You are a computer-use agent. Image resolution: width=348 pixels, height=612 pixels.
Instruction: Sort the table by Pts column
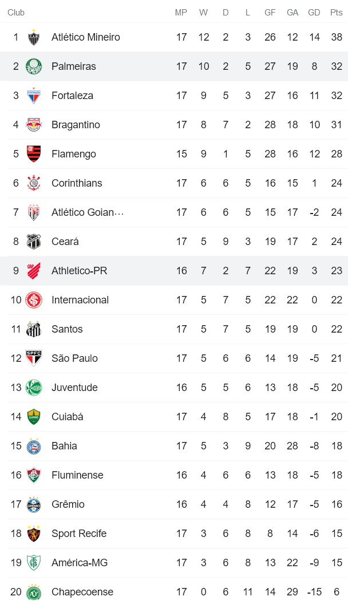[x=336, y=12]
